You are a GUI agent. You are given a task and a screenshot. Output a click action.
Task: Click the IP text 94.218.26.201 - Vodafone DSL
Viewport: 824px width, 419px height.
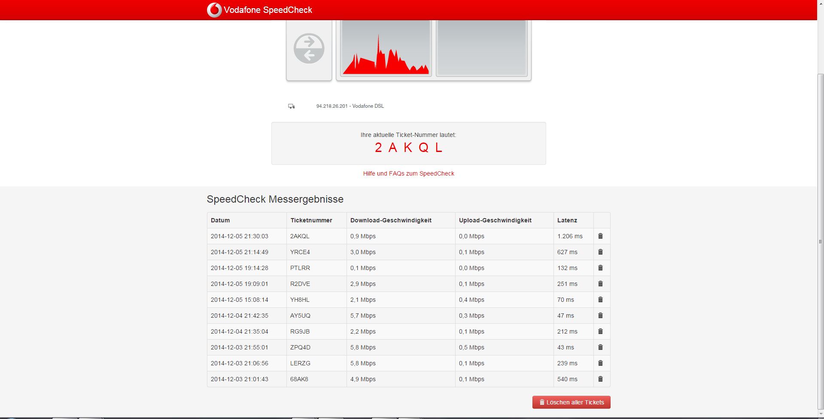pyautogui.click(x=350, y=106)
